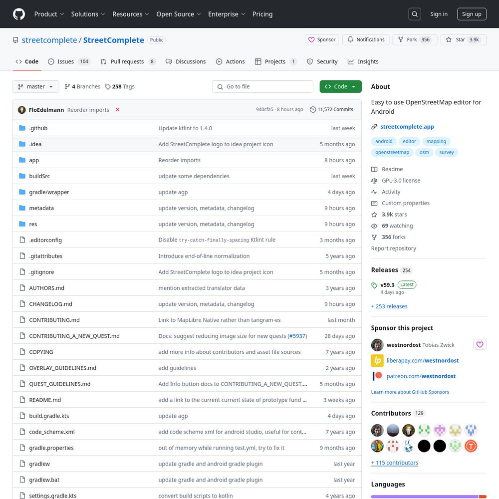
Task: Click the Notifications bell button
Action: 366,40
